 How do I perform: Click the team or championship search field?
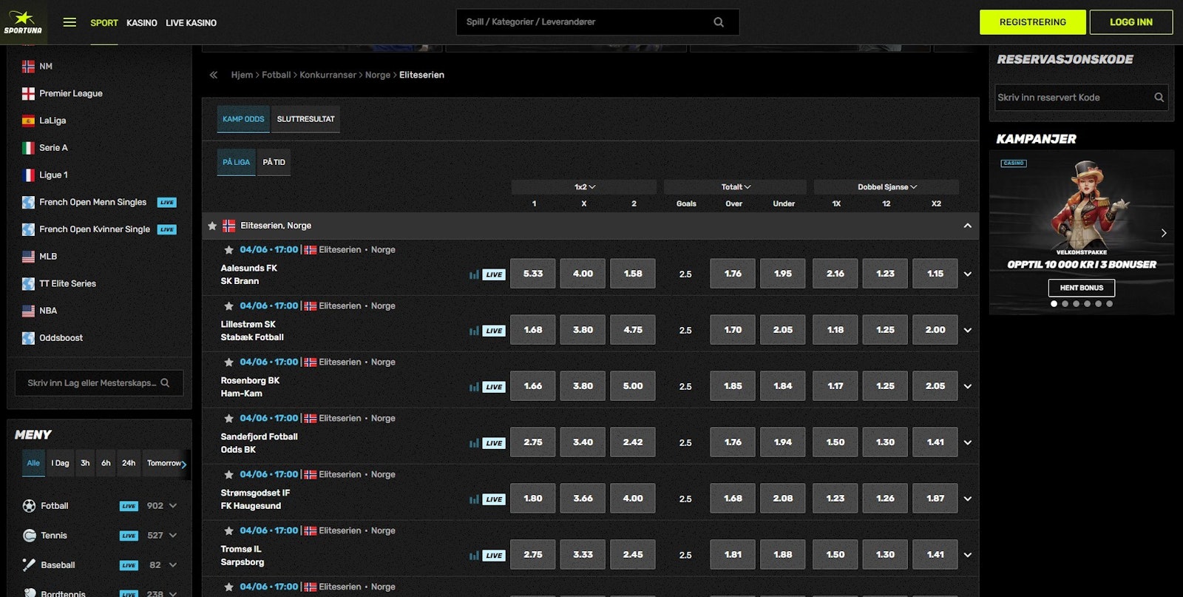click(x=92, y=383)
